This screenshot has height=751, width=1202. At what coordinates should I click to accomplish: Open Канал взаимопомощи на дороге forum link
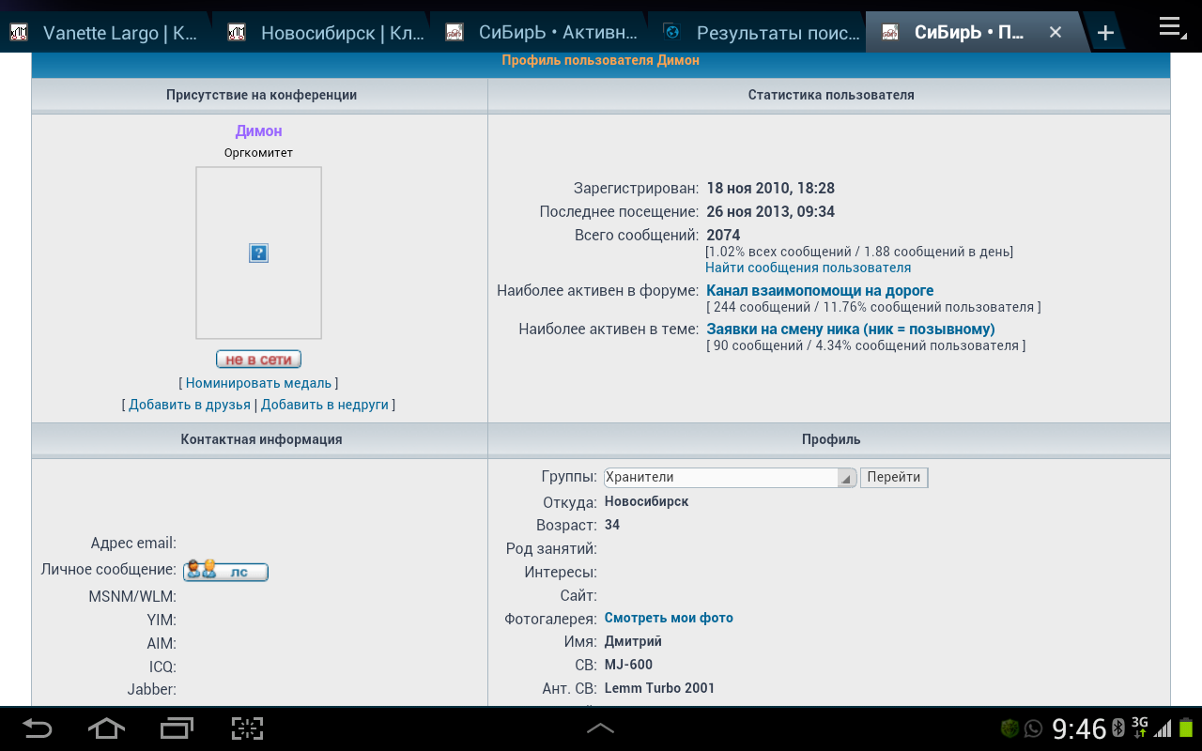coord(820,291)
